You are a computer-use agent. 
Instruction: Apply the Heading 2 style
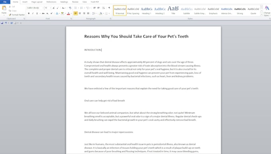click(160, 10)
